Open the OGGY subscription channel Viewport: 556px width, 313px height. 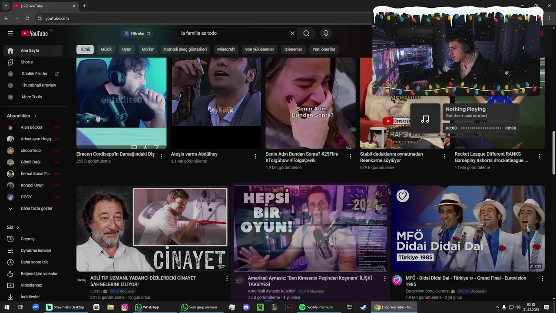[33, 197]
